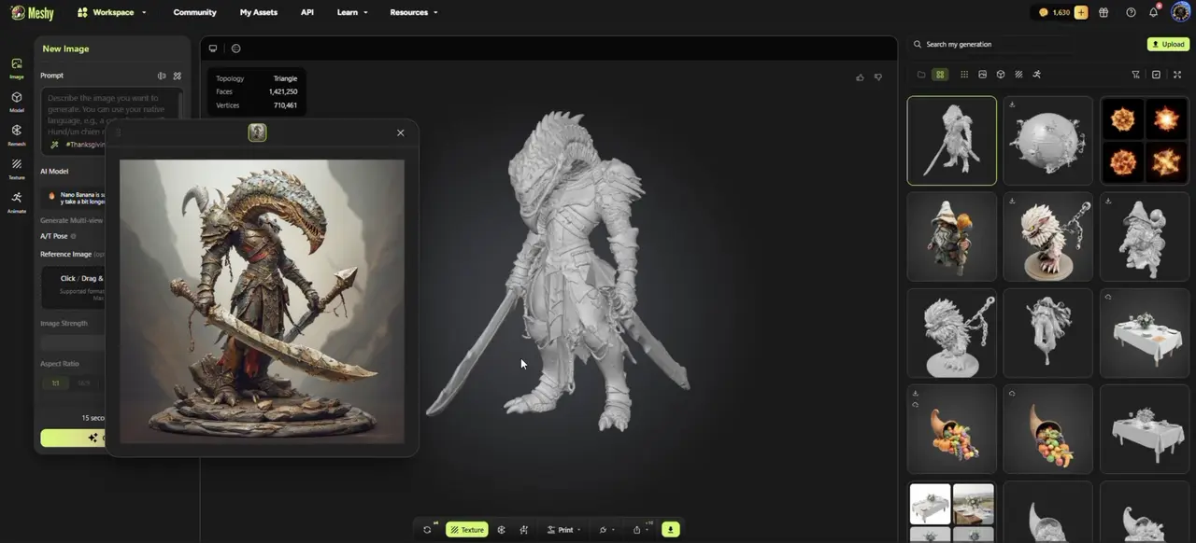Screen dimensions: 1196x543
Task: Open the Model tool from the sidebar
Action: point(16,100)
